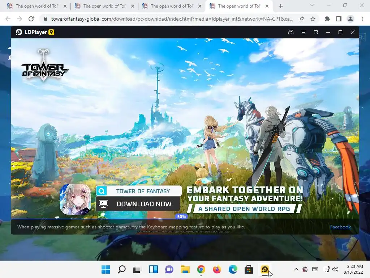Image resolution: width=370 pixels, height=278 pixels.
Task: Open LDPlayer hamburger menu
Action: pyautogui.click(x=304, y=32)
